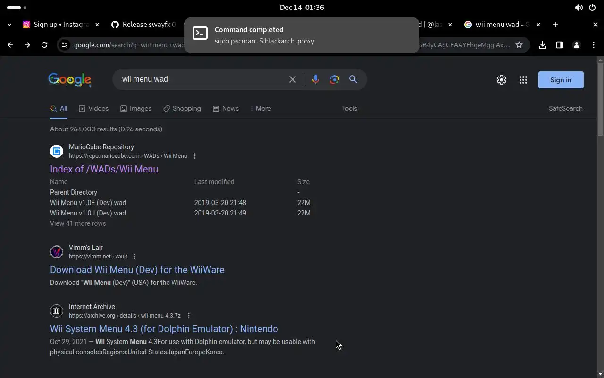Go back to the previous page
604x378 pixels.
click(x=10, y=45)
